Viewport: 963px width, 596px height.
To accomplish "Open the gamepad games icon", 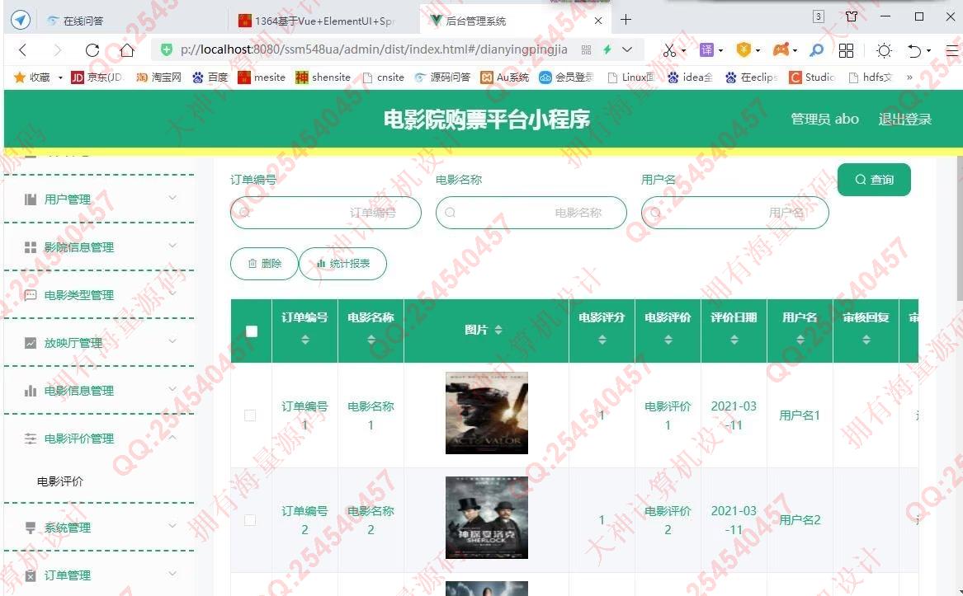I will (x=781, y=49).
